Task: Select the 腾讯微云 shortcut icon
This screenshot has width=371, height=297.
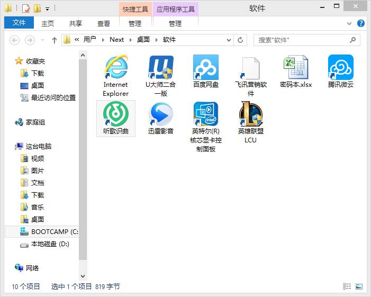Action: [x=340, y=71]
